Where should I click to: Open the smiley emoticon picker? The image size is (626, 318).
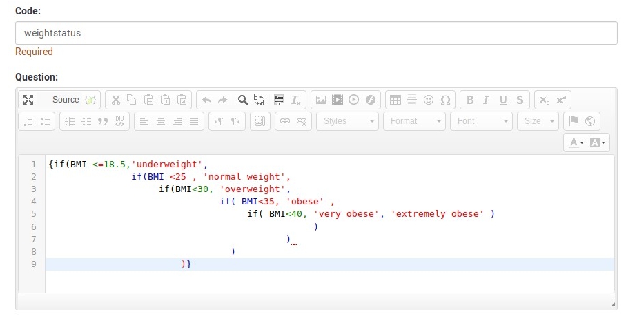pyautogui.click(x=429, y=100)
